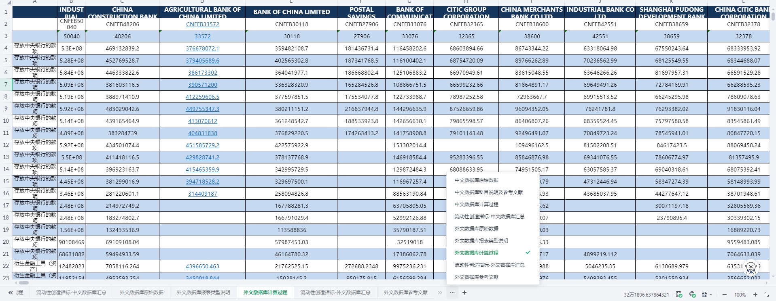The height and width of the screenshot is (301, 776).
Task: Select cell containing 469132839.2
Action: (x=123, y=48)
